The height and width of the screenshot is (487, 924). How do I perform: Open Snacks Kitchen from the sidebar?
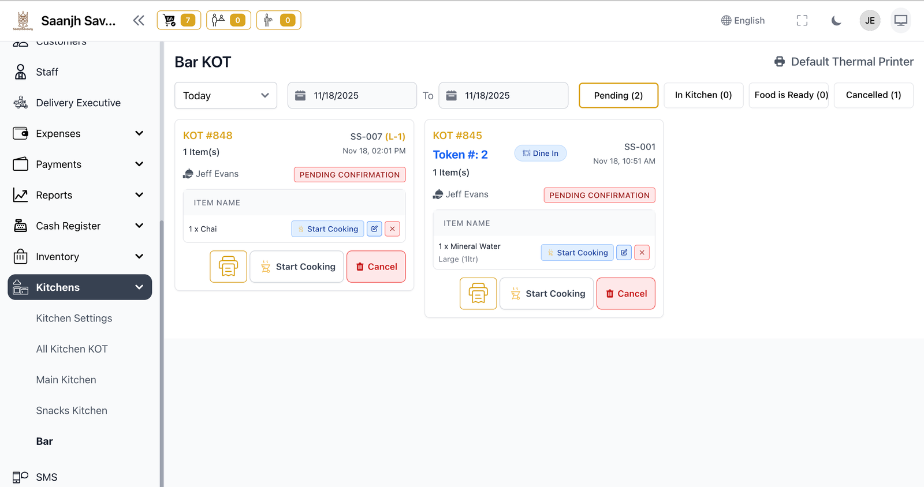coord(72,410)
